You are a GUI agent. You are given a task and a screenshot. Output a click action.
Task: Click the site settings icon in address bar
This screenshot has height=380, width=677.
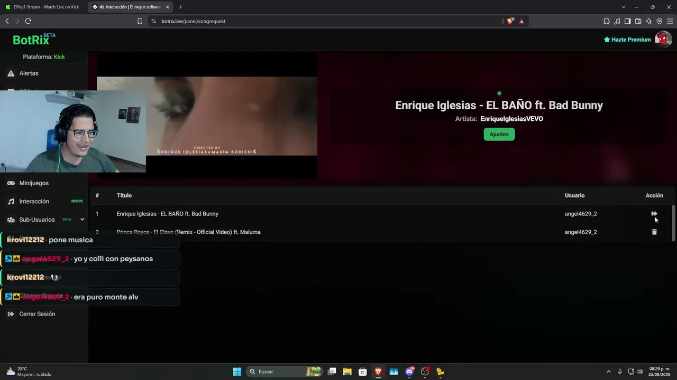[x=153, y=21]
